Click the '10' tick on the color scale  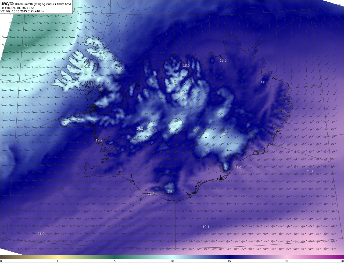click(172, 261)
